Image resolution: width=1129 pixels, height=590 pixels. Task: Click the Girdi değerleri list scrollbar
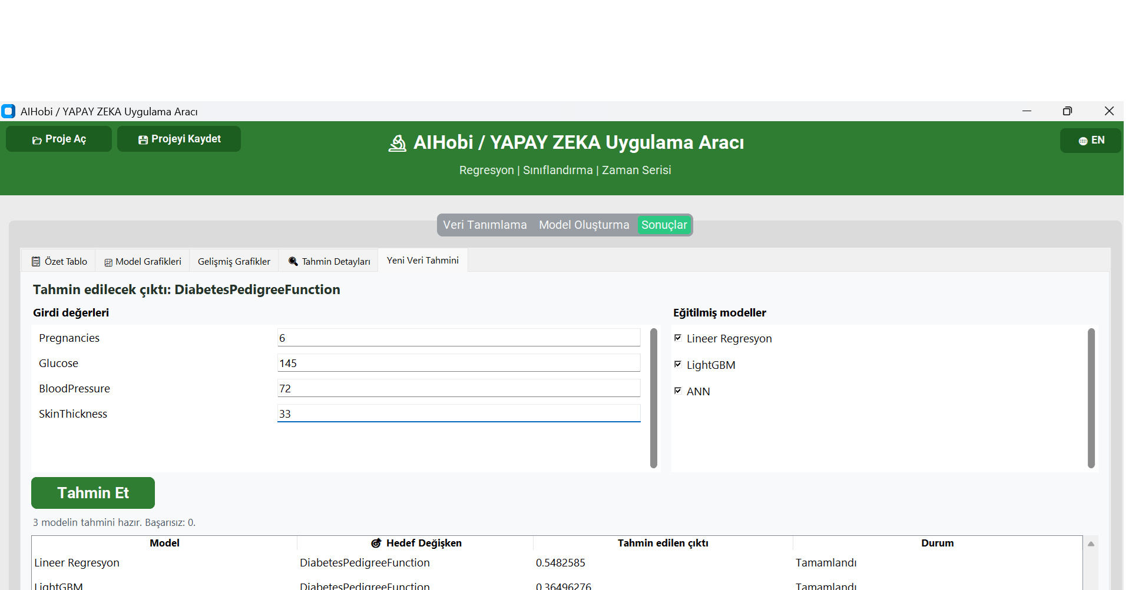coord(653,398)
